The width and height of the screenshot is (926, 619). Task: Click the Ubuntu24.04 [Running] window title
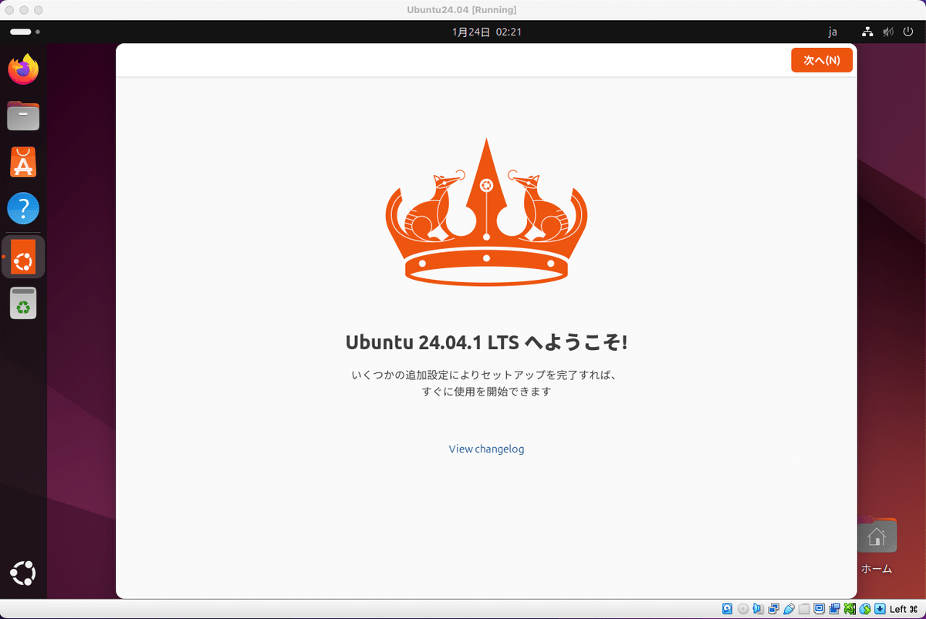pos(462,9)
